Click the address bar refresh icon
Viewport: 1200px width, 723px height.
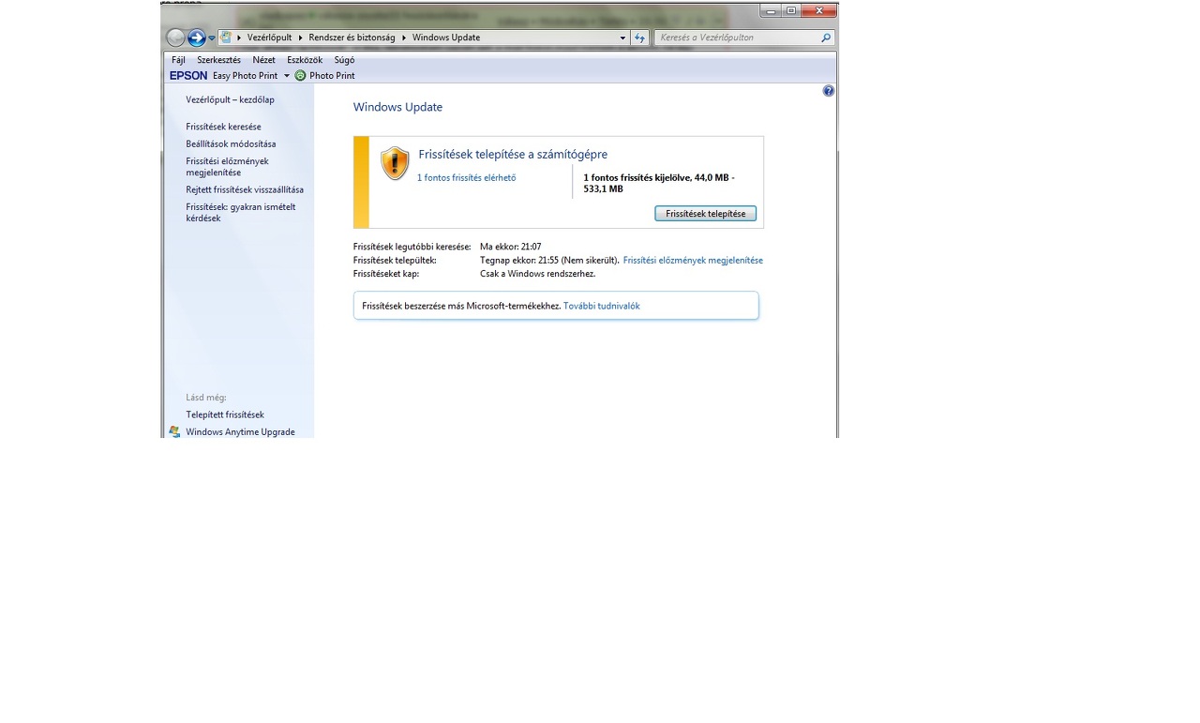[x=640, y=38]
